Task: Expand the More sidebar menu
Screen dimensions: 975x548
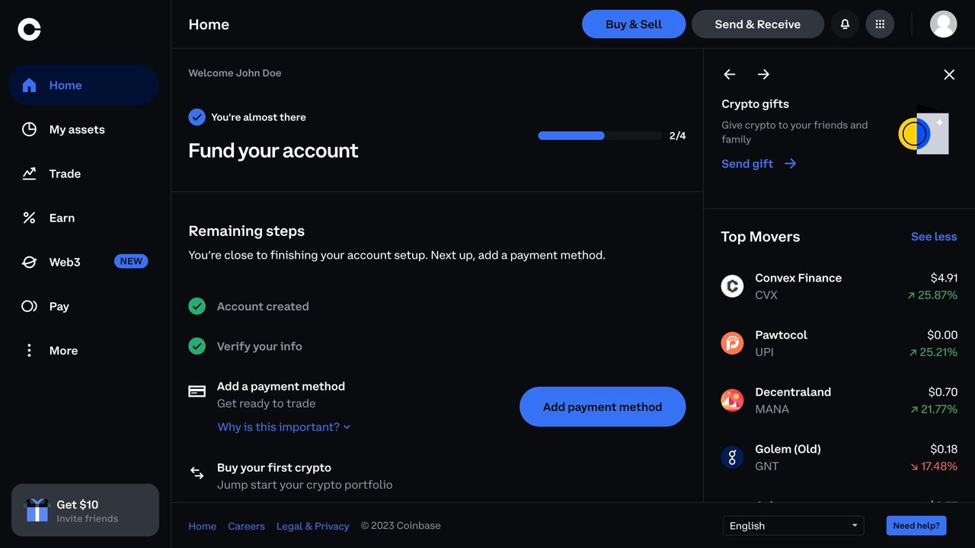Action: [63, 351]
